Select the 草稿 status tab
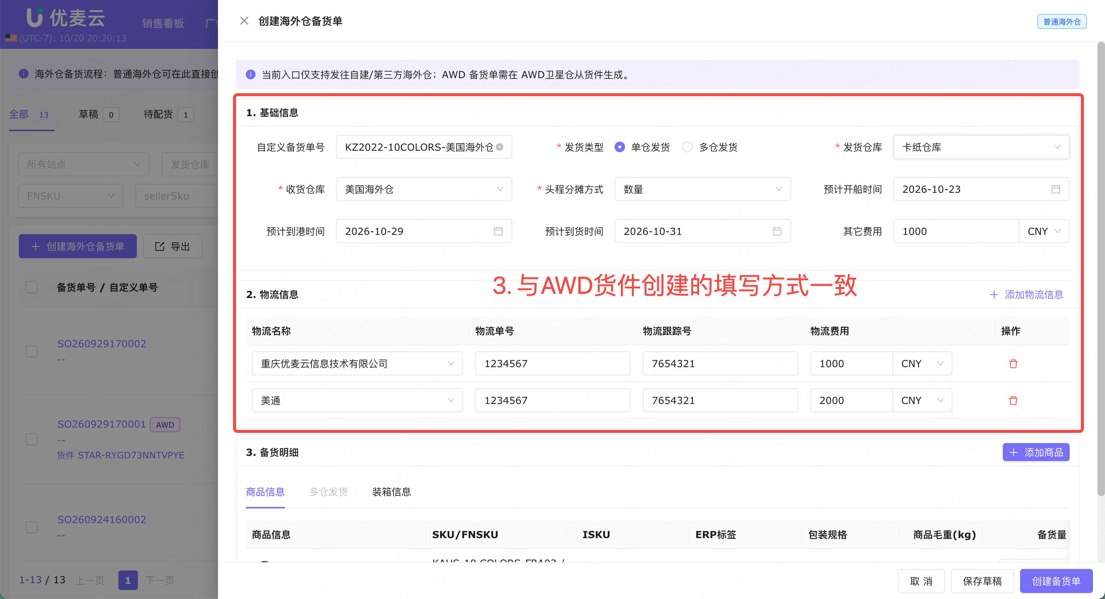This screenshot has height=599, width=1105. pyautogui.click(x=98, y=115)
